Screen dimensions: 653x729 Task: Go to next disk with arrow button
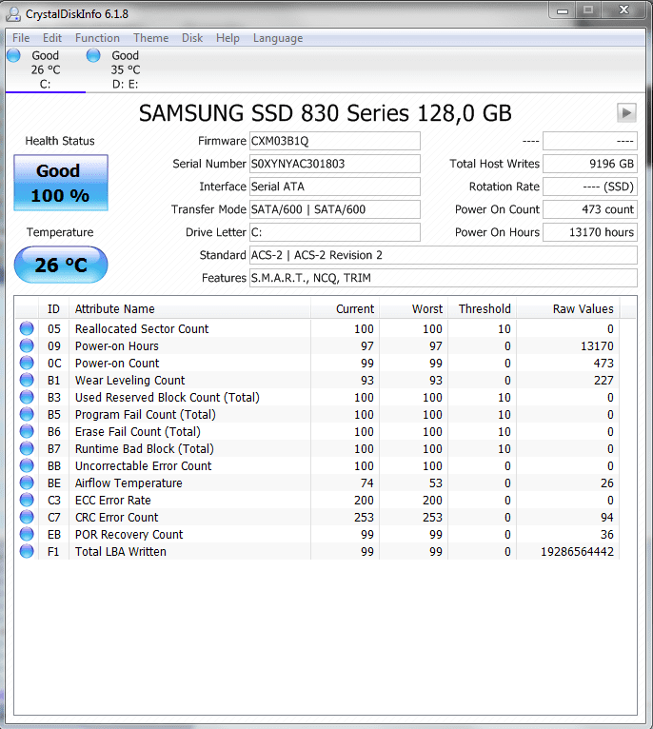pos(626,113)
